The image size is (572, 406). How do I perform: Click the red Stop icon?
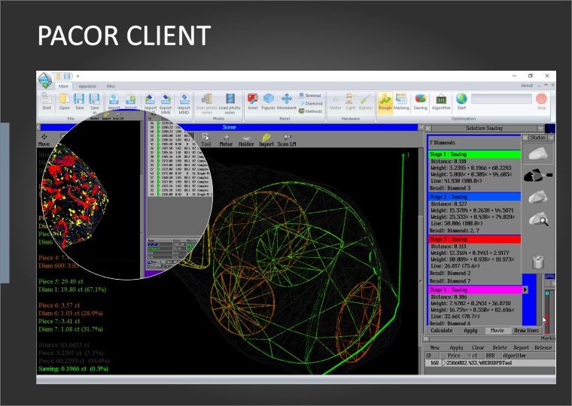coord(541,101)
